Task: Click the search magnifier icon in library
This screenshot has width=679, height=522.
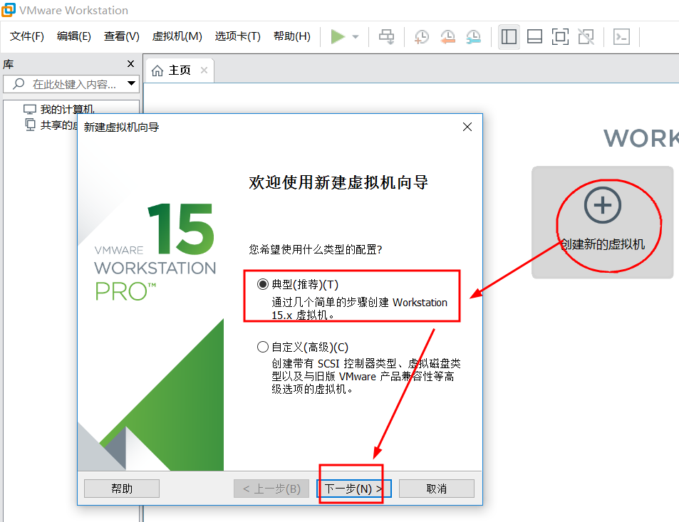Action: (19, 83)
